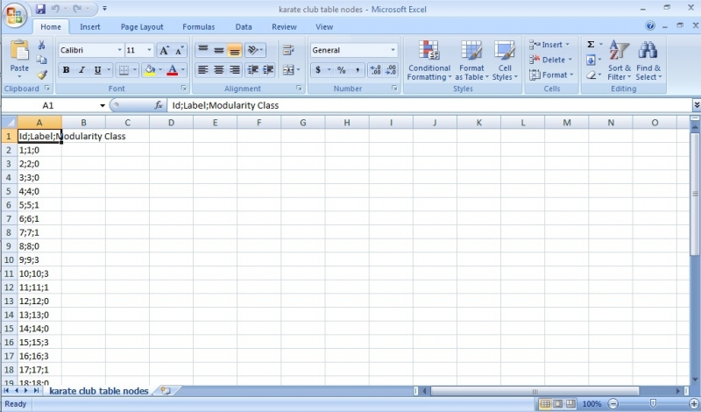Click the formula bar text field

click(x=421, y=105)
